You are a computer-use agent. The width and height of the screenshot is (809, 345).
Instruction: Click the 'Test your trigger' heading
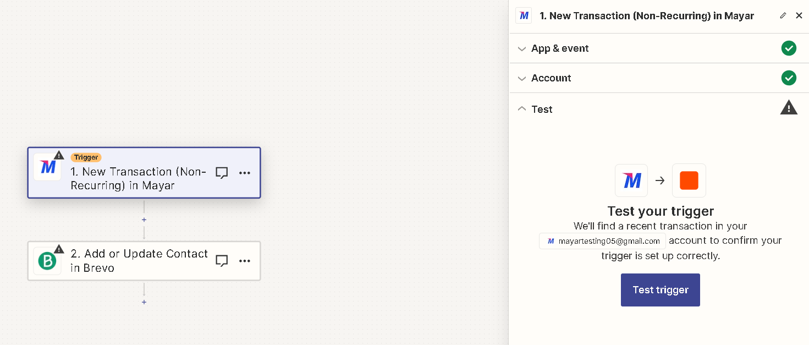pos(661,211)
